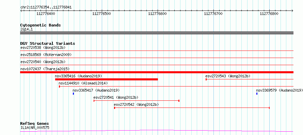Open variant nsv3365417 (Audano2019) label
This screenshot has height=135, width=303.
(x=96, y=90)
